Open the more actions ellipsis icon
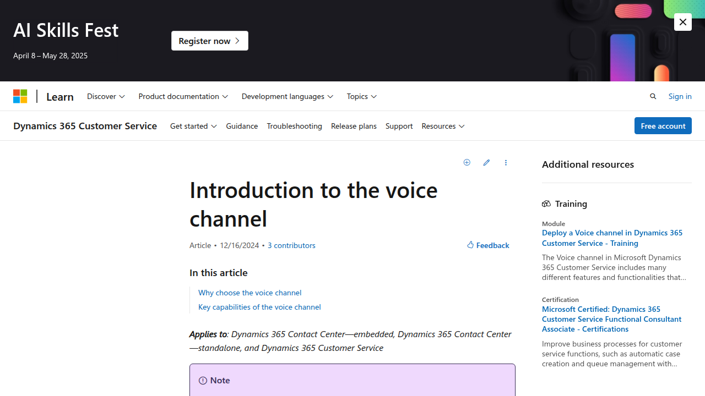This screenshot has width=705, height=396. [x=506, y=163]
